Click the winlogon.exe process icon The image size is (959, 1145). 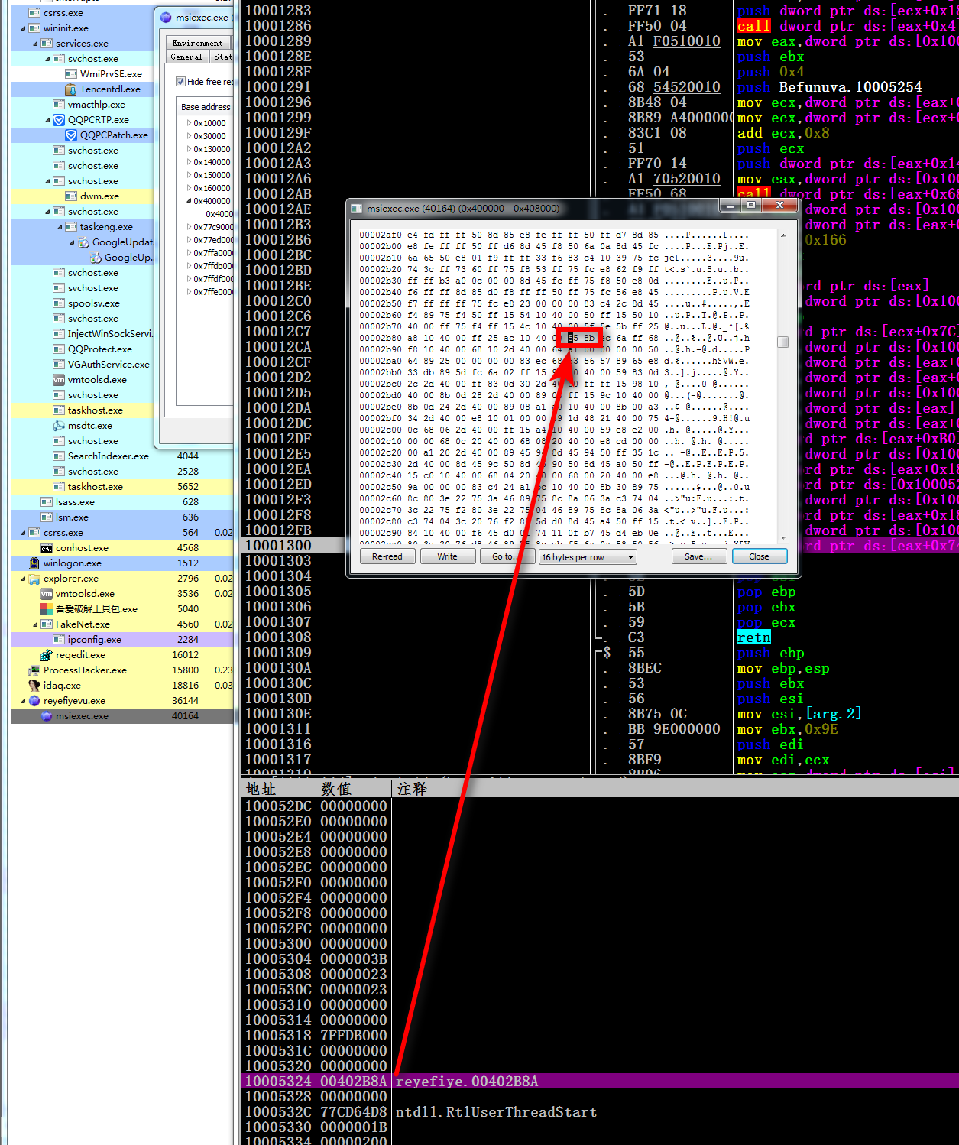pyautogui.click(x=34, y=563)
